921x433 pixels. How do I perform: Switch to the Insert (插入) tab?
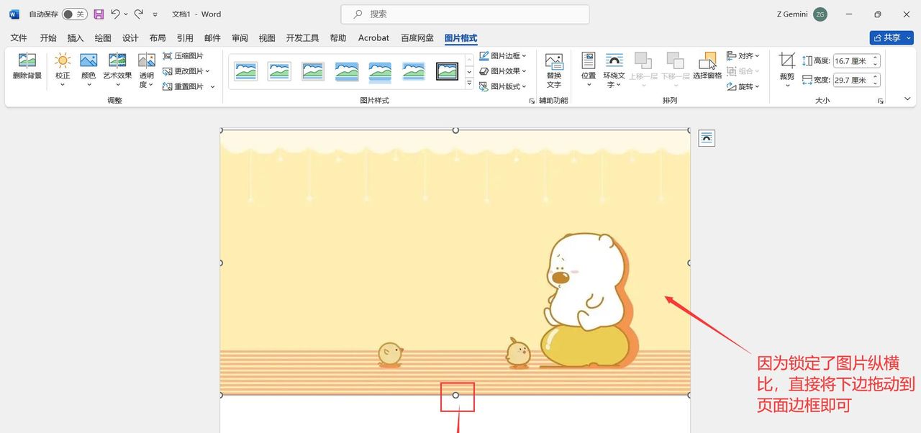tap(75, 37)
